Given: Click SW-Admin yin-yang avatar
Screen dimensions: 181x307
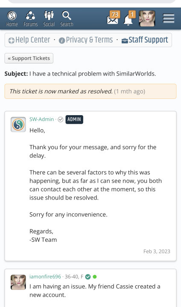Looking at the screenshot, I should coord(18,125).
